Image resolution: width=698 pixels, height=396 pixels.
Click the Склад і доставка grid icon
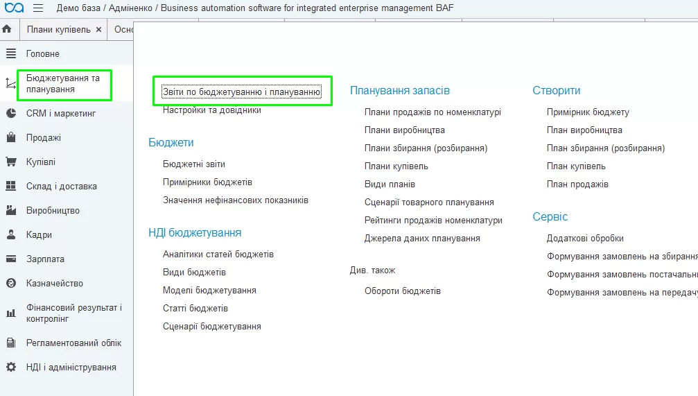point(11,186)
